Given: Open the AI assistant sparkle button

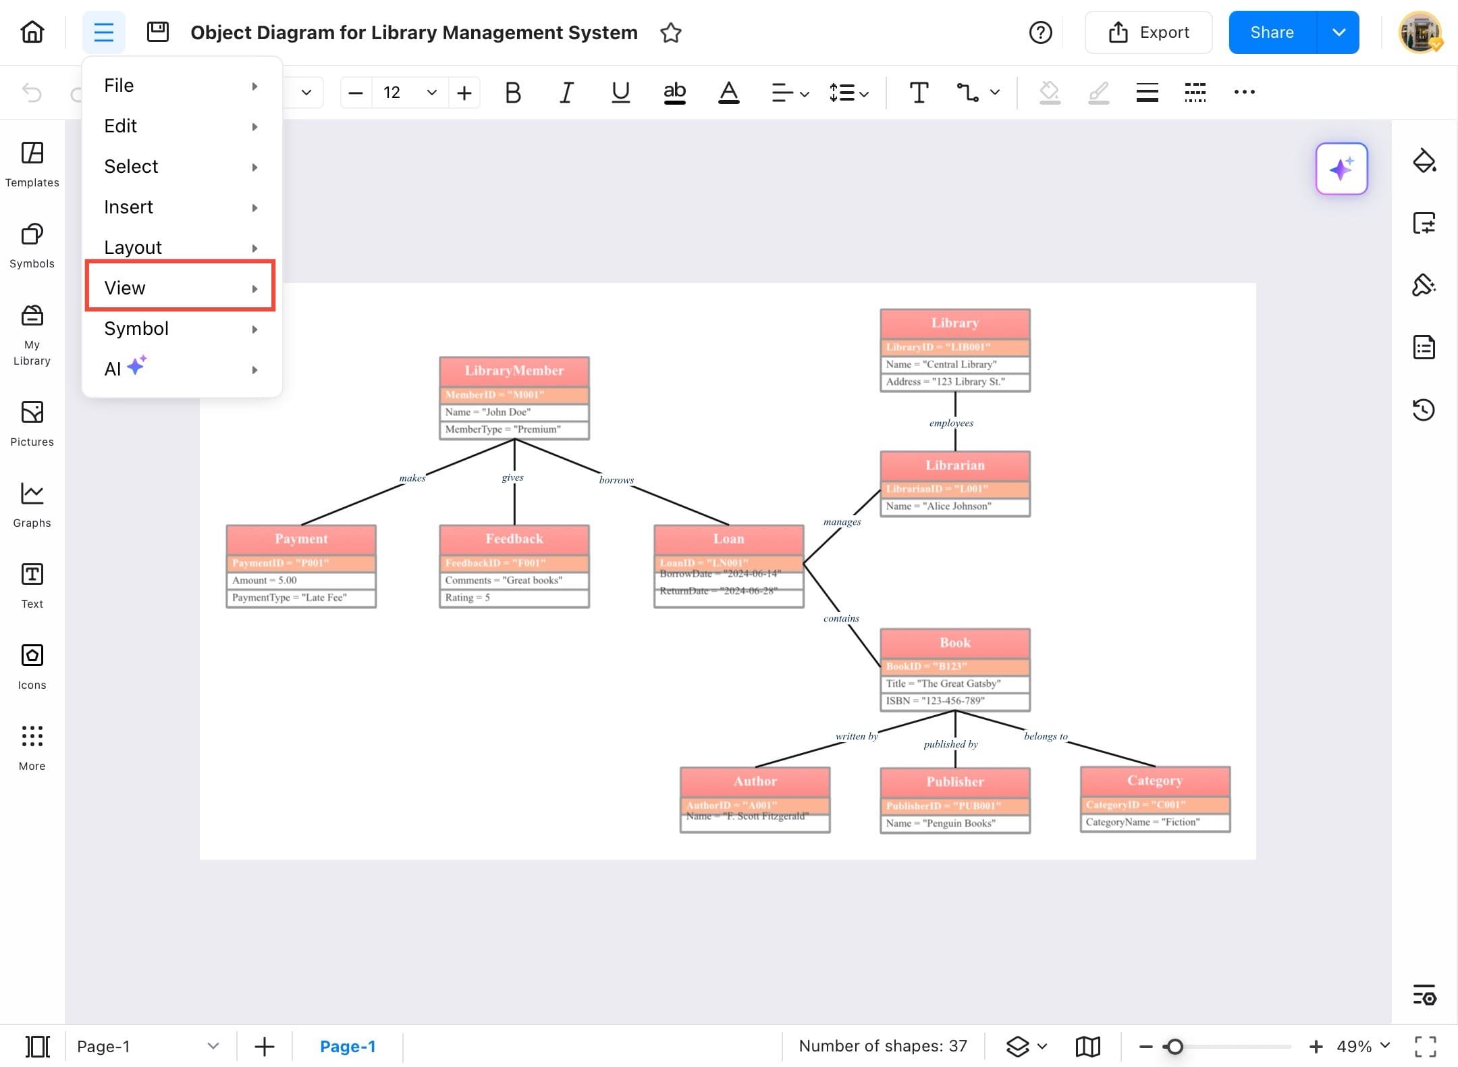Looking at the screenshot, I should (x=1341, y=169).
